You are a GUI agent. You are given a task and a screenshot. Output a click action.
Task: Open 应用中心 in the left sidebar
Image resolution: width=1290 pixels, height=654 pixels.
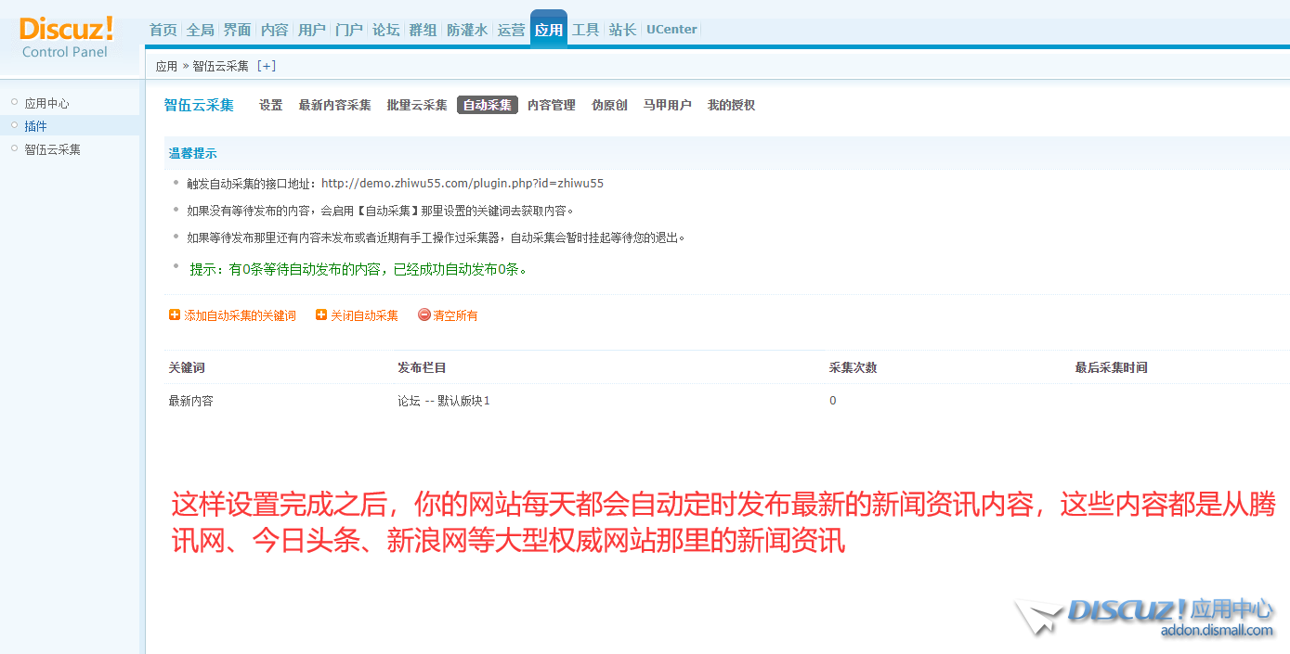point(47,104)
